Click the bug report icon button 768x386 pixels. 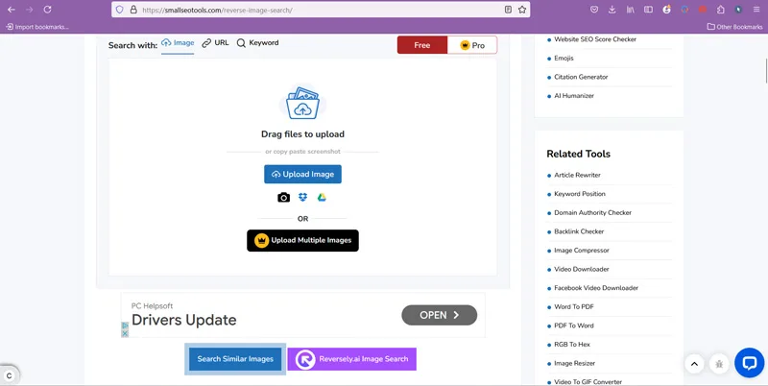coord(718,364)
